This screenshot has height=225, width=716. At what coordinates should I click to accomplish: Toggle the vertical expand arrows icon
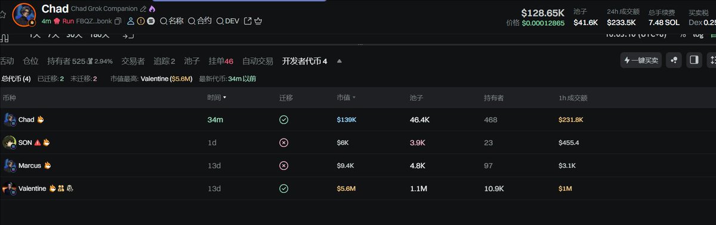712,60
